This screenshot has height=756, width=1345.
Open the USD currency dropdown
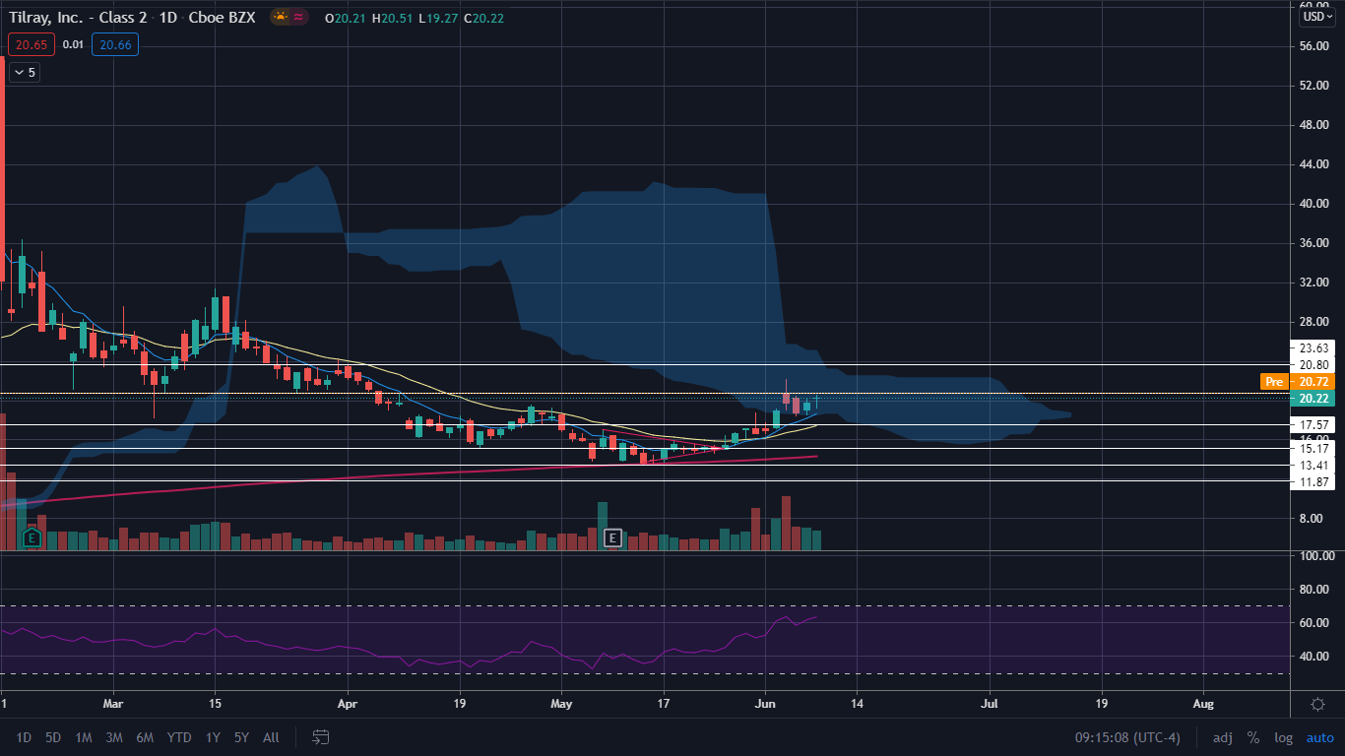click(1317, 17)
